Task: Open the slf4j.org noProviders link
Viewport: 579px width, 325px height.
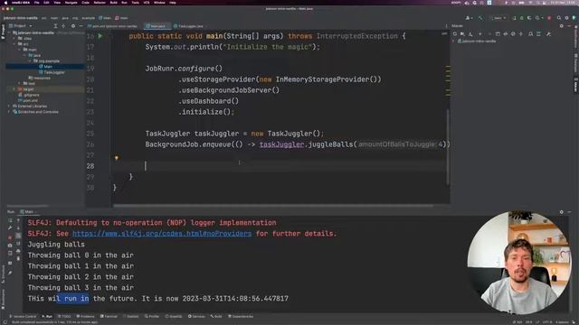Action: (x=162, y=234)
